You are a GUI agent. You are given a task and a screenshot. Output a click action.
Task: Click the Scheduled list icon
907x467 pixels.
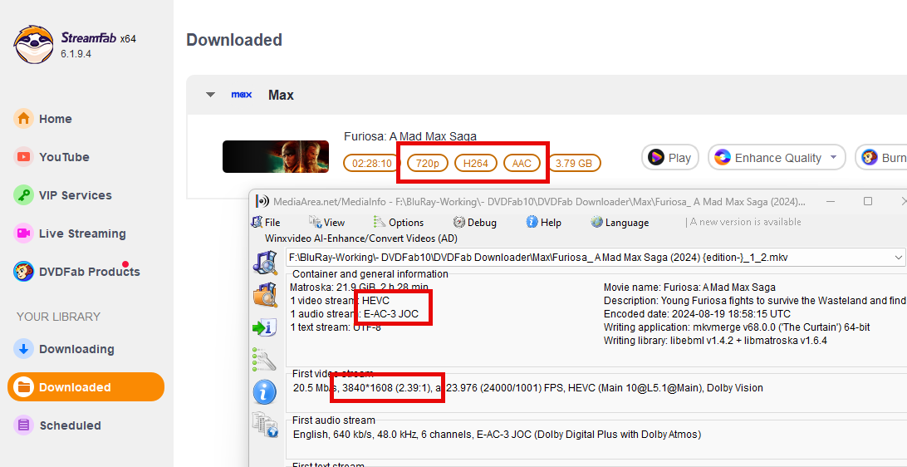[x=24, y=425]
